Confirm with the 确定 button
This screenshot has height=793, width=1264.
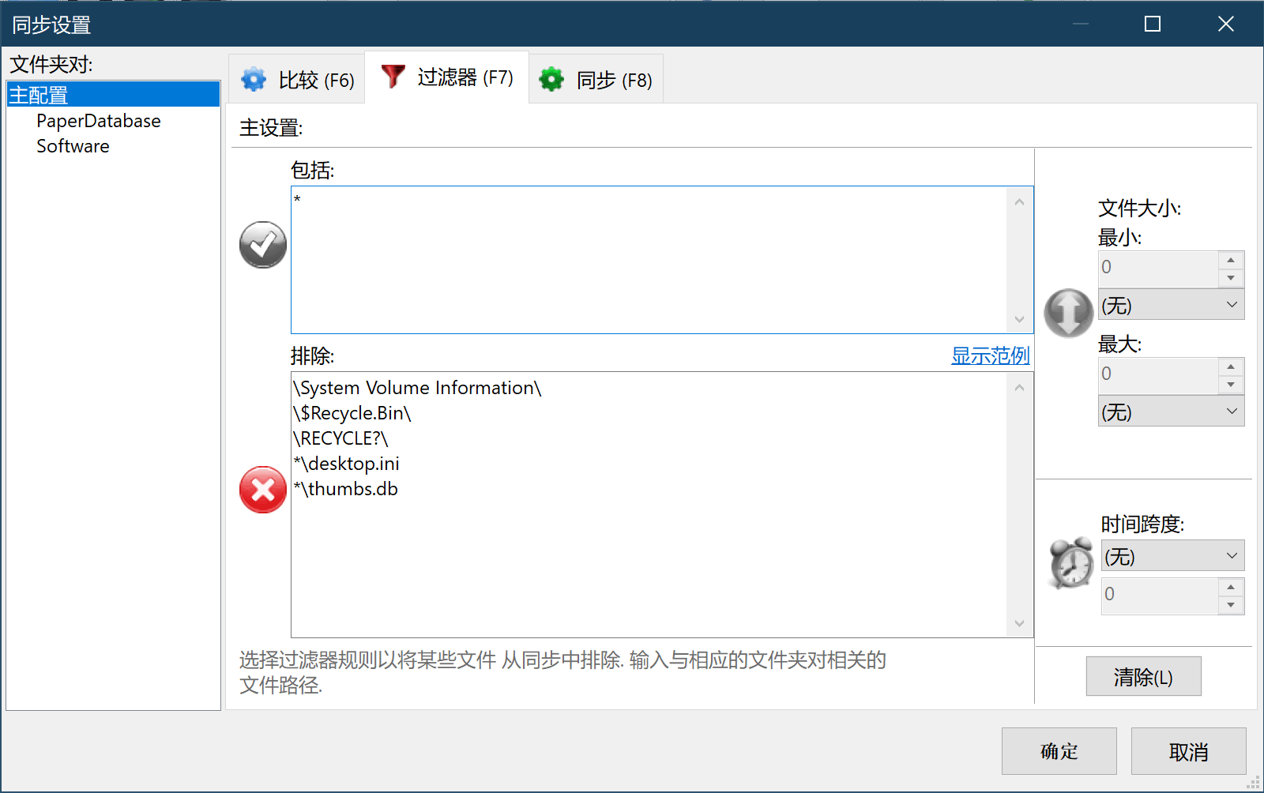[1059, 751]
